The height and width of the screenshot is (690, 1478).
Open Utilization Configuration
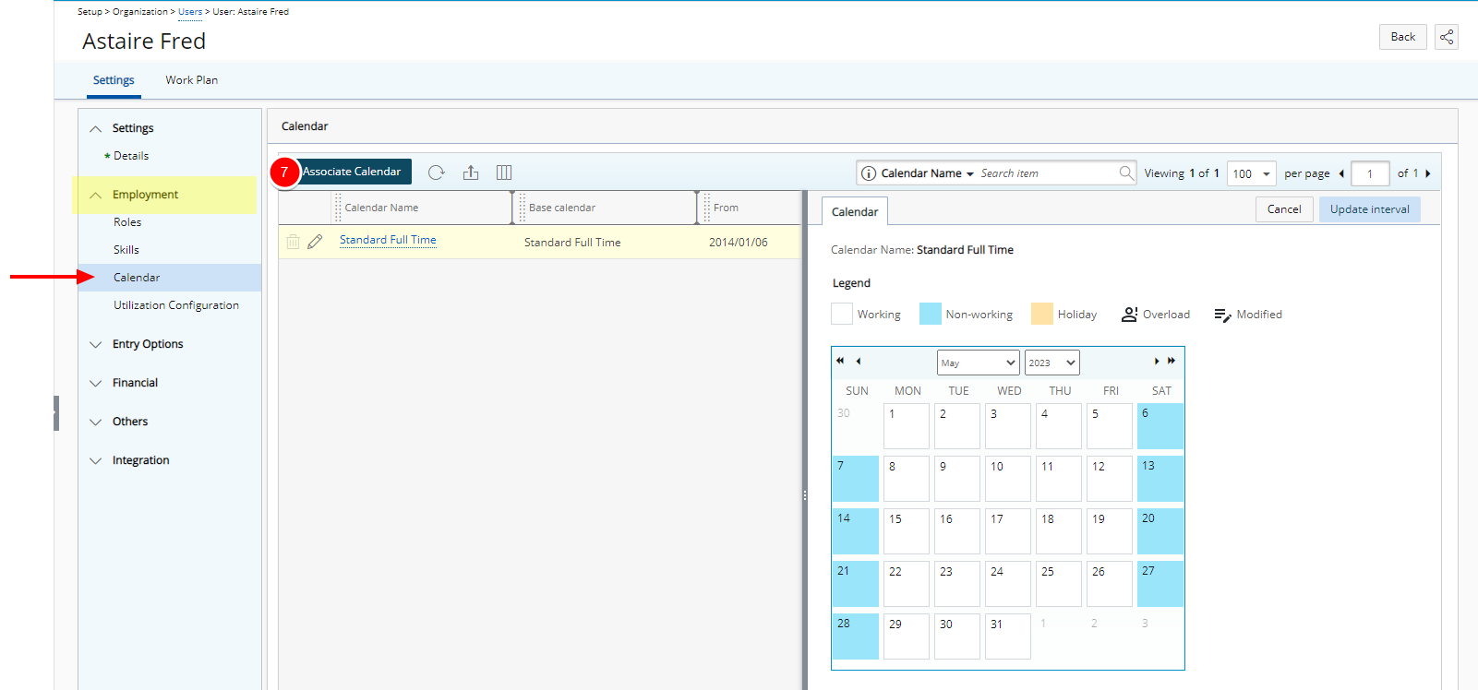(176, 305)
